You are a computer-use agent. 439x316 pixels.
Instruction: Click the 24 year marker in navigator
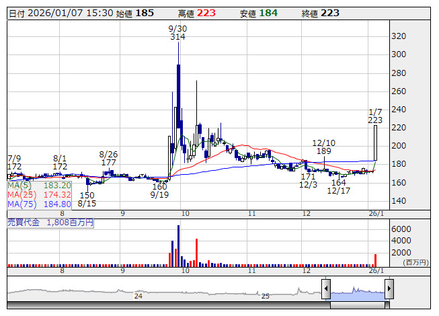click(138, 296)
